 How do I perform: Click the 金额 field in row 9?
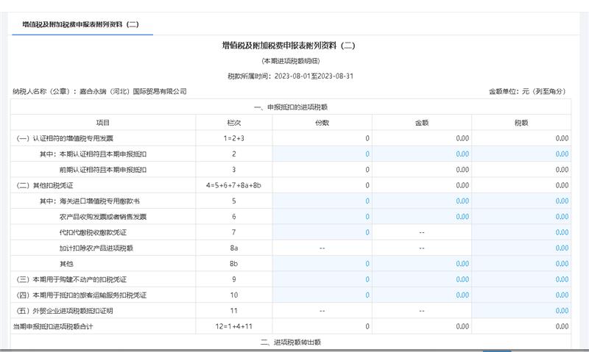tap(421, 279)
